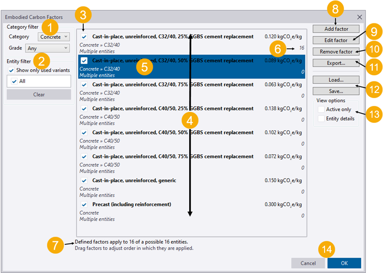This screenshot has width=383, height=273.
Task: Open the Grade dropdown set to Any
Action: tap(47, 48)
